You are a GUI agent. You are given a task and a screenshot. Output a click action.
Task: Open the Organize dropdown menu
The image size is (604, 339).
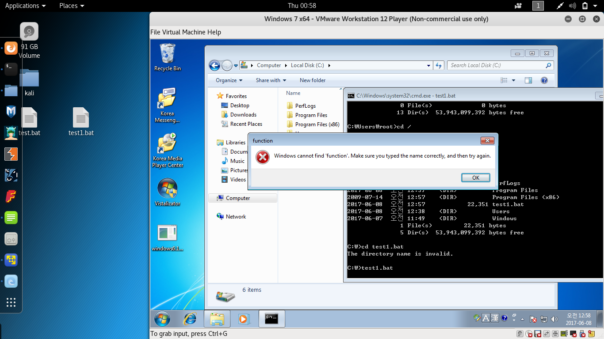coord(229,80)
